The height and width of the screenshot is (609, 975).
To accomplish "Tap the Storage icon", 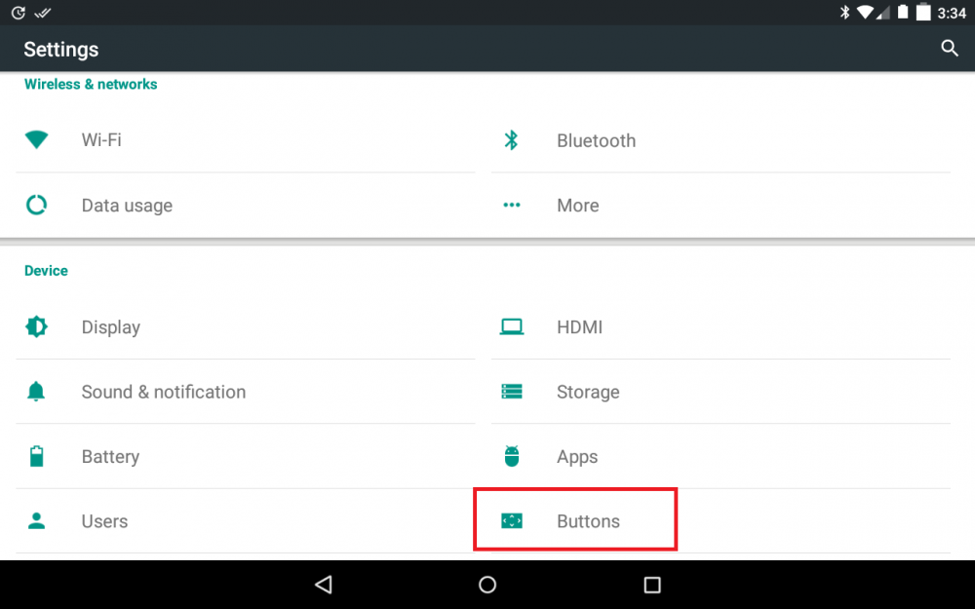I will 511,392.
